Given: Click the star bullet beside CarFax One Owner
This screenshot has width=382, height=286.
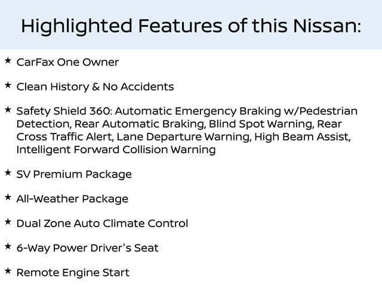Looking at the screenshot, I should (7, 61).
